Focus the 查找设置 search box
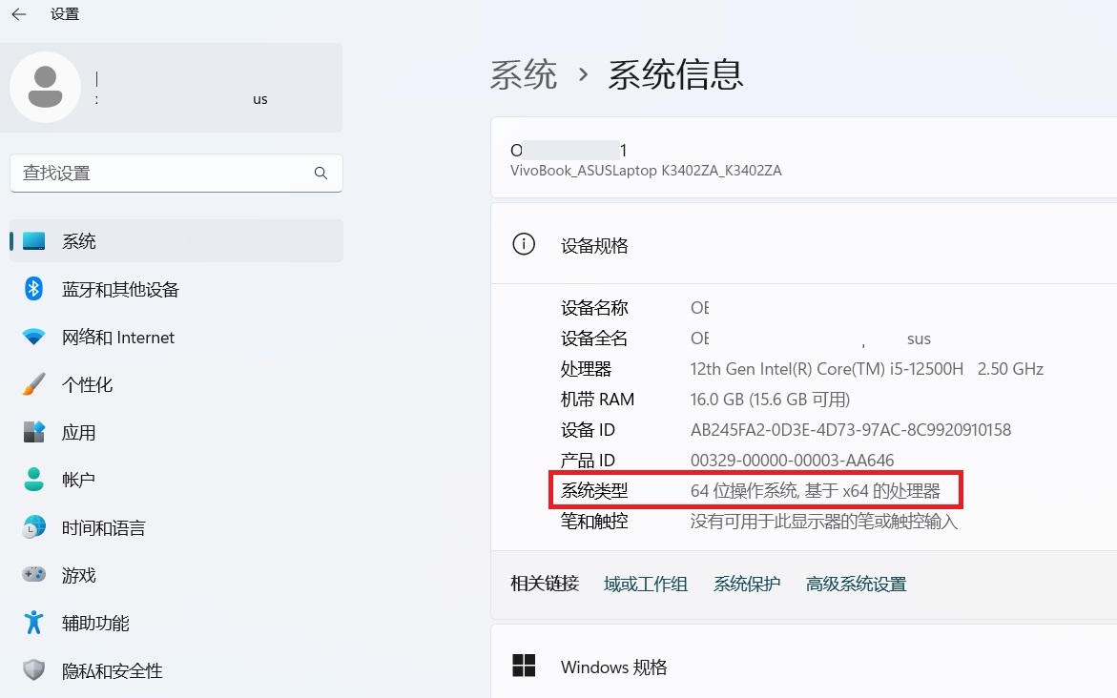The image size is (1117, 698). click(x=176, y=174)
